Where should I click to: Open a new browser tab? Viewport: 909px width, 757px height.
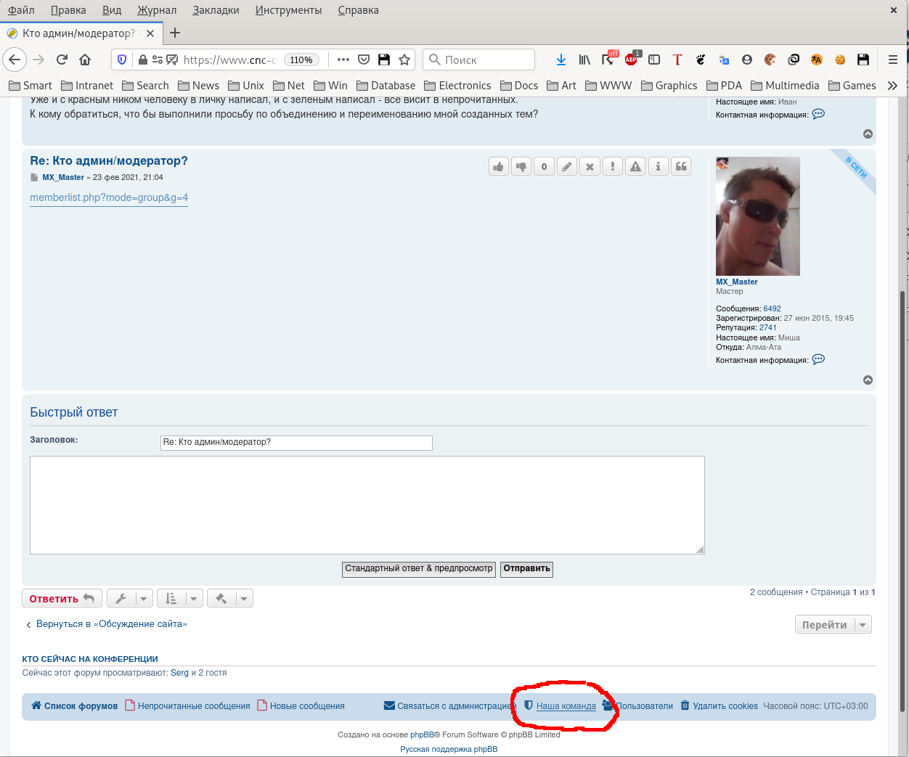175,33
